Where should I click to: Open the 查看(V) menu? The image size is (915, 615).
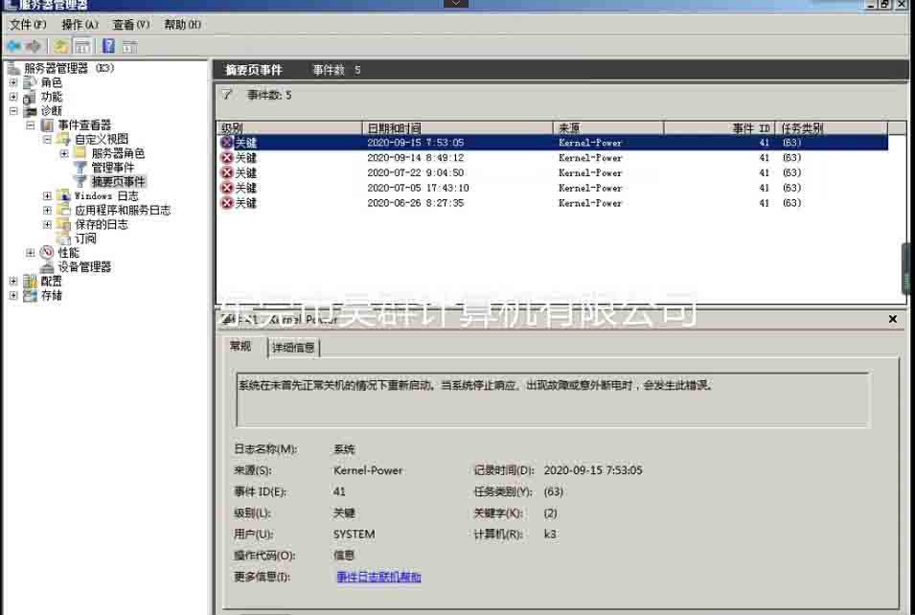130,25
